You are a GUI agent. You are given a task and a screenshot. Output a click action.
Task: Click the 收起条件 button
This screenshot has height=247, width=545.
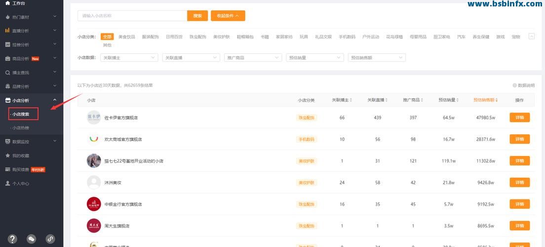(x=228, y=16)
